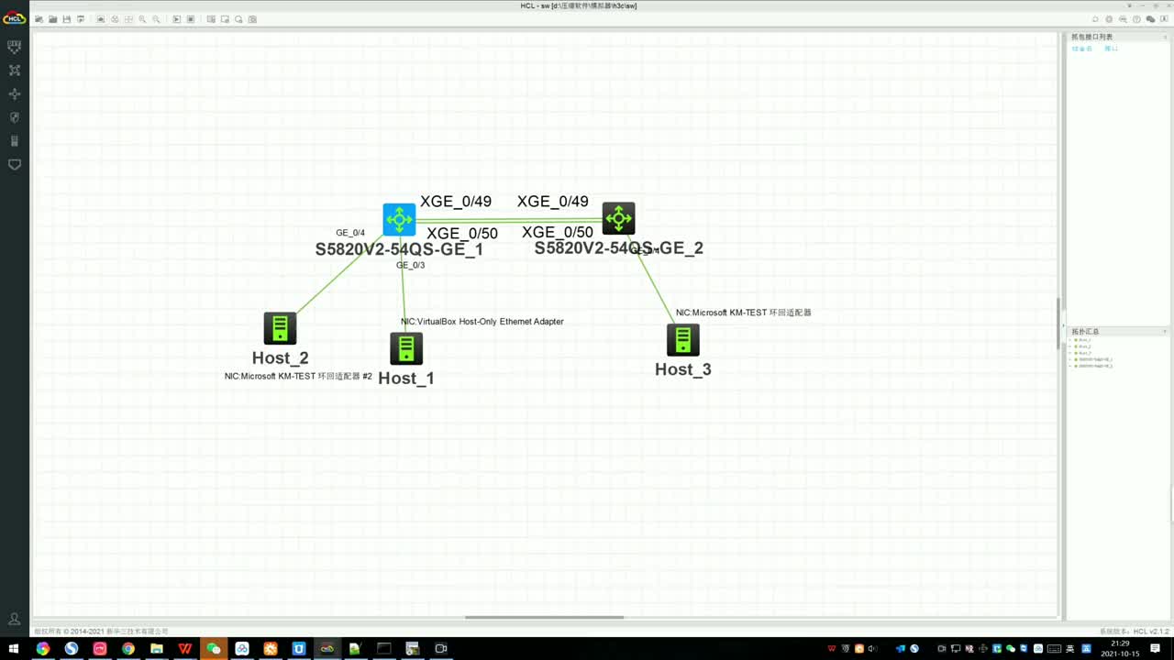
Task: Open WeChat from the taskbar
Action: pos(214,648)
